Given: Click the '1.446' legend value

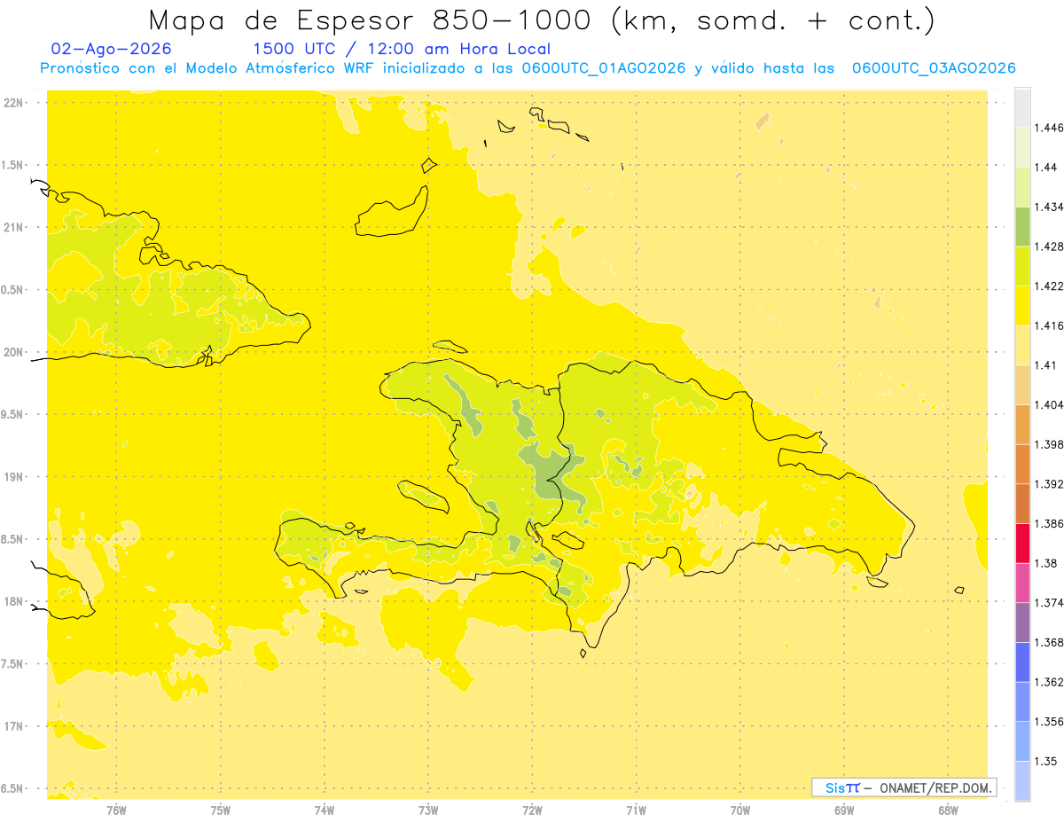Looking at the screenshot, I should (x=1050, y=128).
